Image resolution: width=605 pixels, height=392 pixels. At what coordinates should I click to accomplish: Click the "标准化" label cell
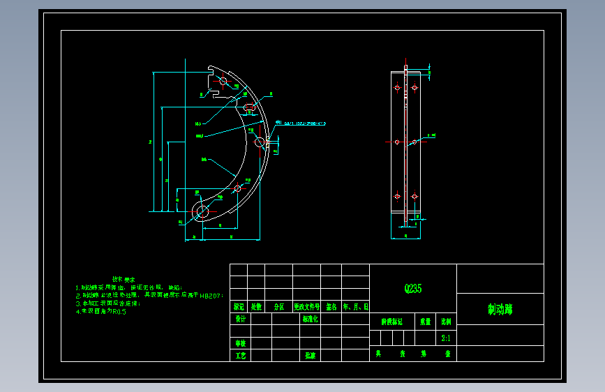tap(311, 319)
